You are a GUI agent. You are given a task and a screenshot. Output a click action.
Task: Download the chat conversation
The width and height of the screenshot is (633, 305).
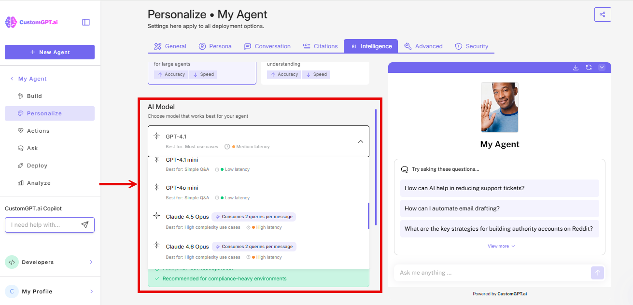[576, 68]
